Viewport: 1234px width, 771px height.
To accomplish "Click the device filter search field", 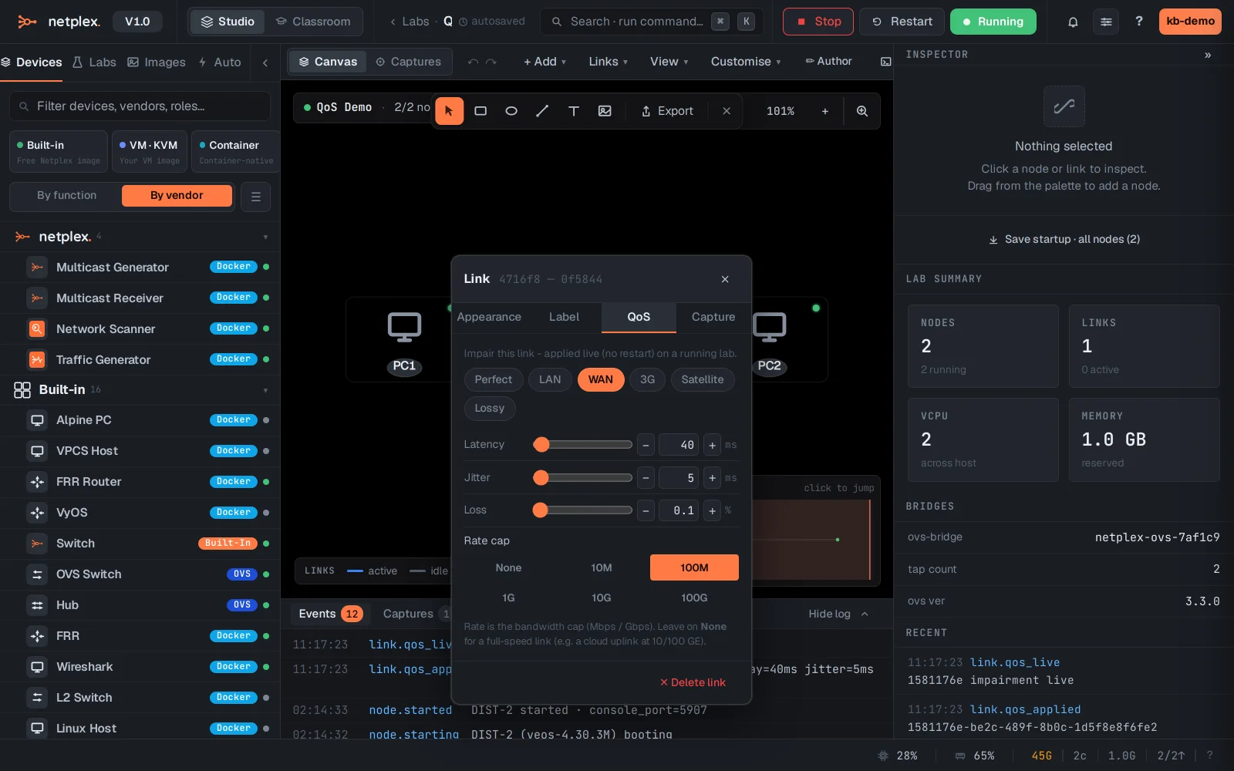I will (140, 106).
